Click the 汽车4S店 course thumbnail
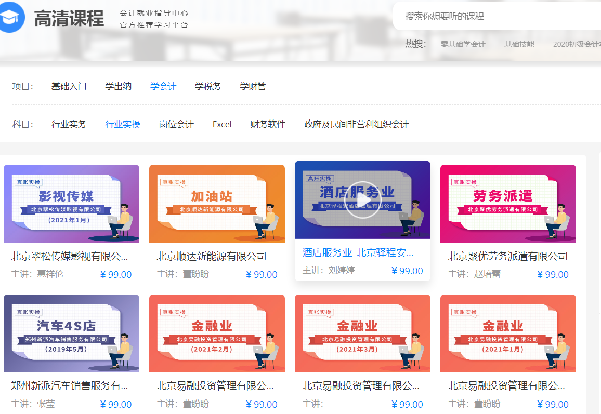601x414 pixels. 71,333
